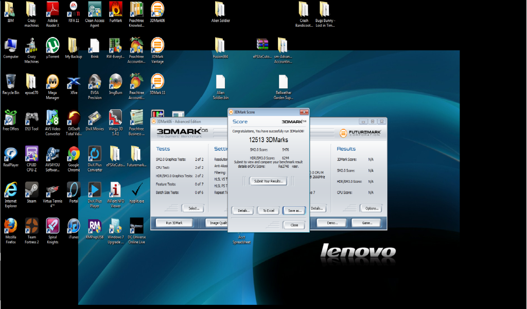Open RMPrepUSB shortcut

95,228
